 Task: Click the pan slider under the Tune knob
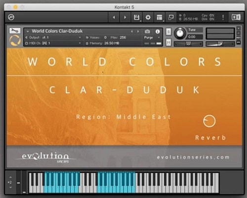188,44
